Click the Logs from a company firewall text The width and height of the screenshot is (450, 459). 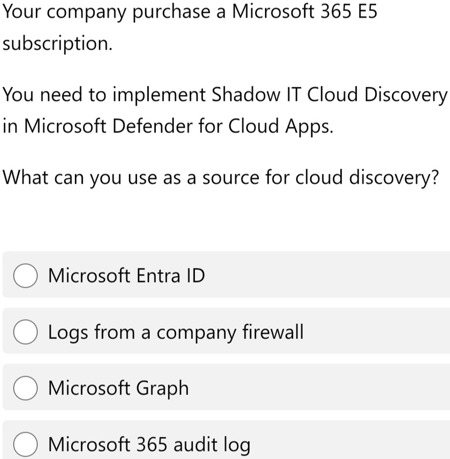click(x=176, y=332)
